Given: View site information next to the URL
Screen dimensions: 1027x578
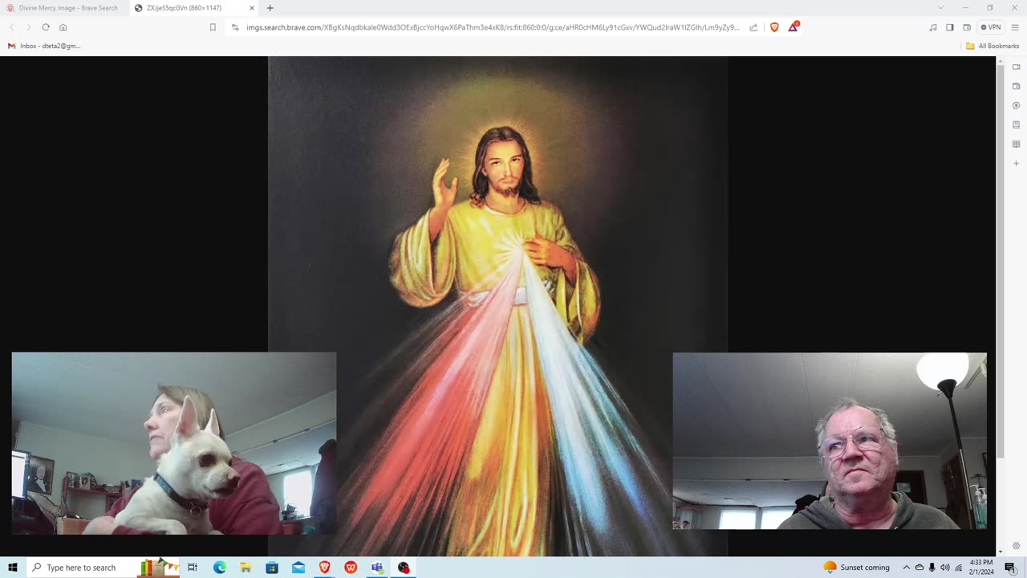Looking at the screenshot, I should tap(235, 27).
